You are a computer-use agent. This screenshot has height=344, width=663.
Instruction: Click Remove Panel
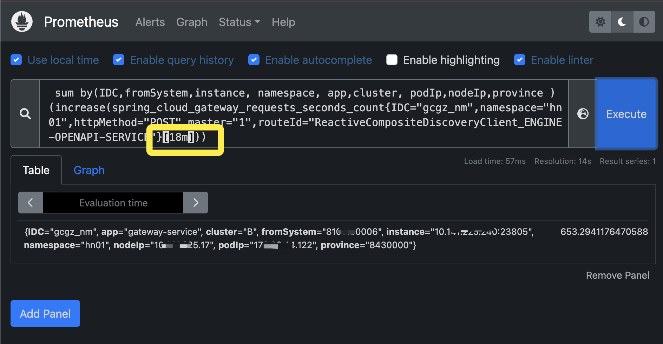[x=617, y=276]
